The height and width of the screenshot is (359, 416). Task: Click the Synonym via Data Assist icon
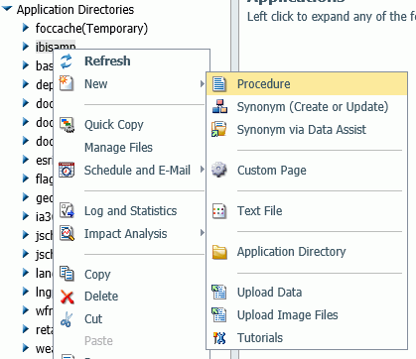[x=218, y=129]
